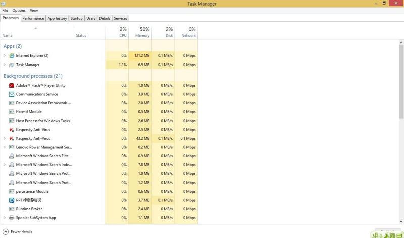Click the Lenovo Power Management Service icon
This screenshot has width=404, height=238.
[x=12, y=147]
